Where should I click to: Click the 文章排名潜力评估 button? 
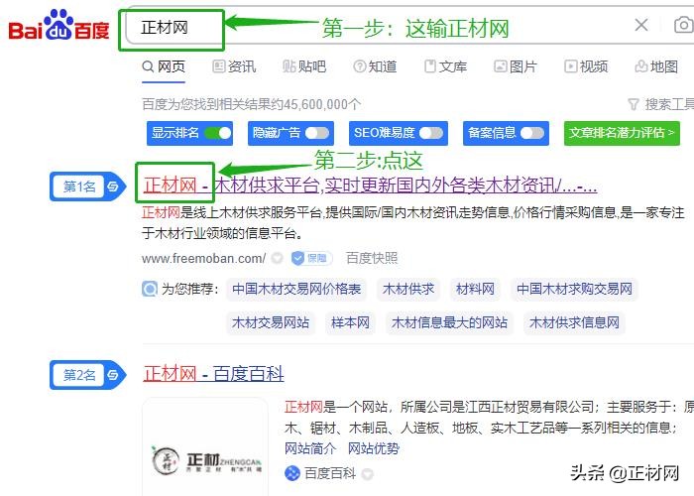[x=622, y=133]
